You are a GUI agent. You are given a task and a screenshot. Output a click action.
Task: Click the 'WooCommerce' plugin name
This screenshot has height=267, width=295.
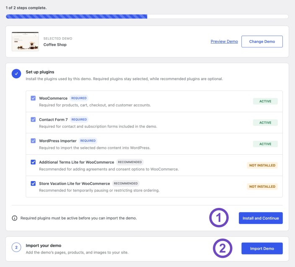53,98
